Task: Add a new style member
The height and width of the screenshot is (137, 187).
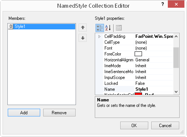Action: click(x=24, y=112)
